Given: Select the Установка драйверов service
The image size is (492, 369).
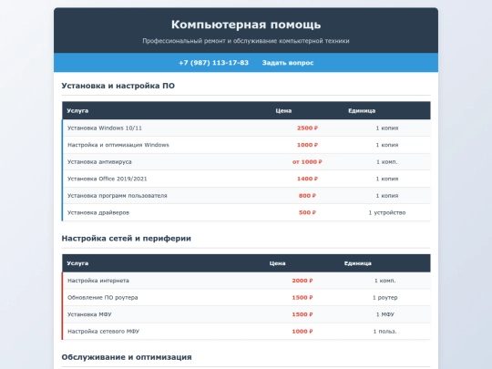Looking at the screenshot, I should tap(98, 212).
